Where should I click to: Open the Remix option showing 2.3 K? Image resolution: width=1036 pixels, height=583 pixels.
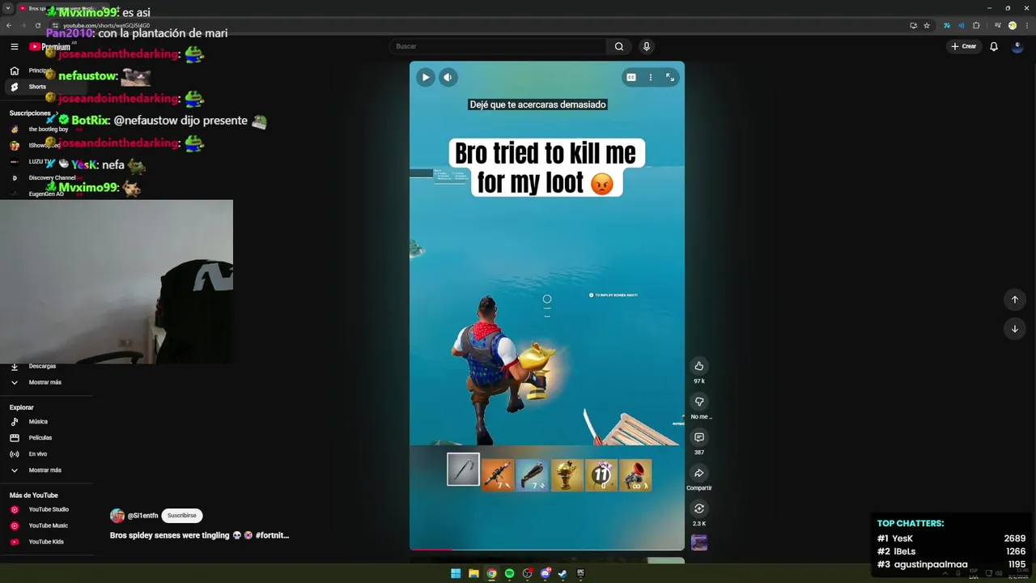tap(699, 509)
